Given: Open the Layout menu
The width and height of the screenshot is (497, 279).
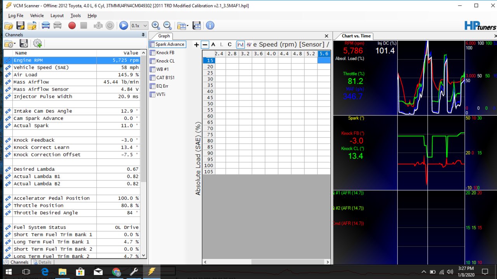Looking at the screenshot, I should pyautogui.click(x=57, y=16).
